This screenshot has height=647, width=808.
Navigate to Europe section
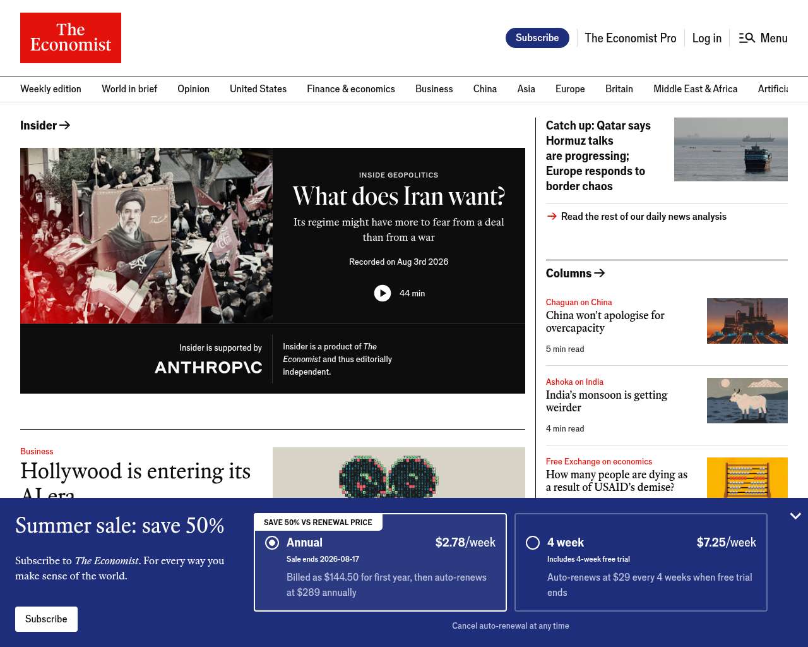point(570,89)
